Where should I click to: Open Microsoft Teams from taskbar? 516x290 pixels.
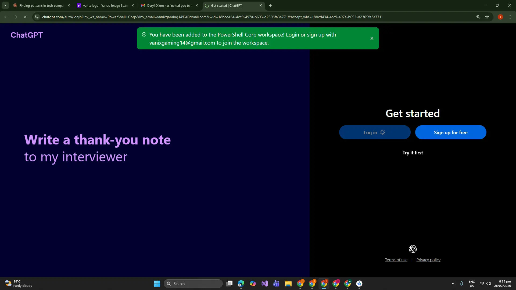pyautogui.click(x=277, y=284)
